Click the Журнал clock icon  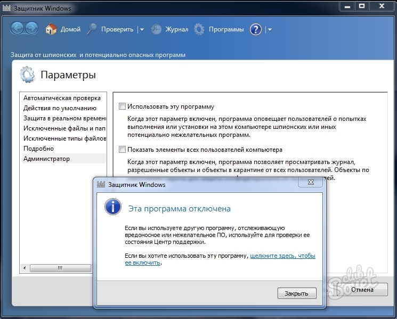(156, 29)
